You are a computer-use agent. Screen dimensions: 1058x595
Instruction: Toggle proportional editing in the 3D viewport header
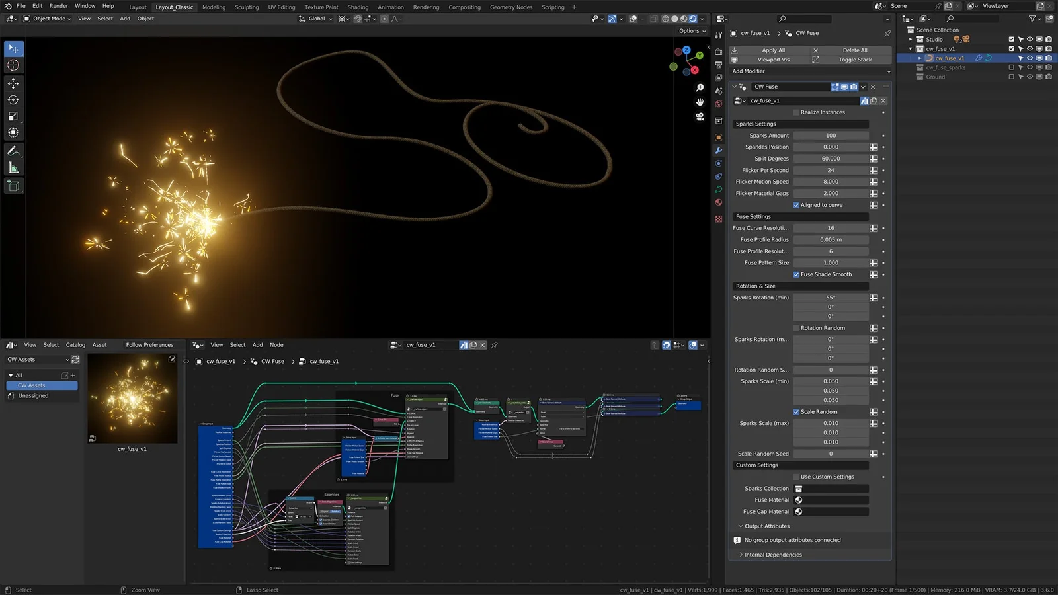[384, 19]
